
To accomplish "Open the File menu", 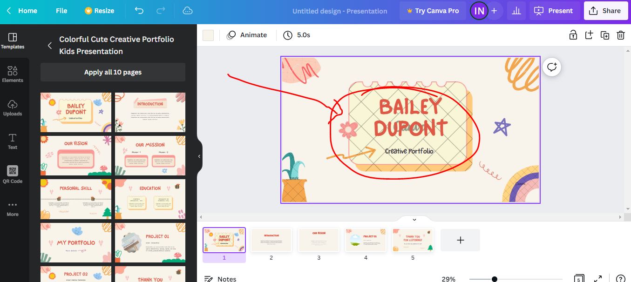I will 61,10.
